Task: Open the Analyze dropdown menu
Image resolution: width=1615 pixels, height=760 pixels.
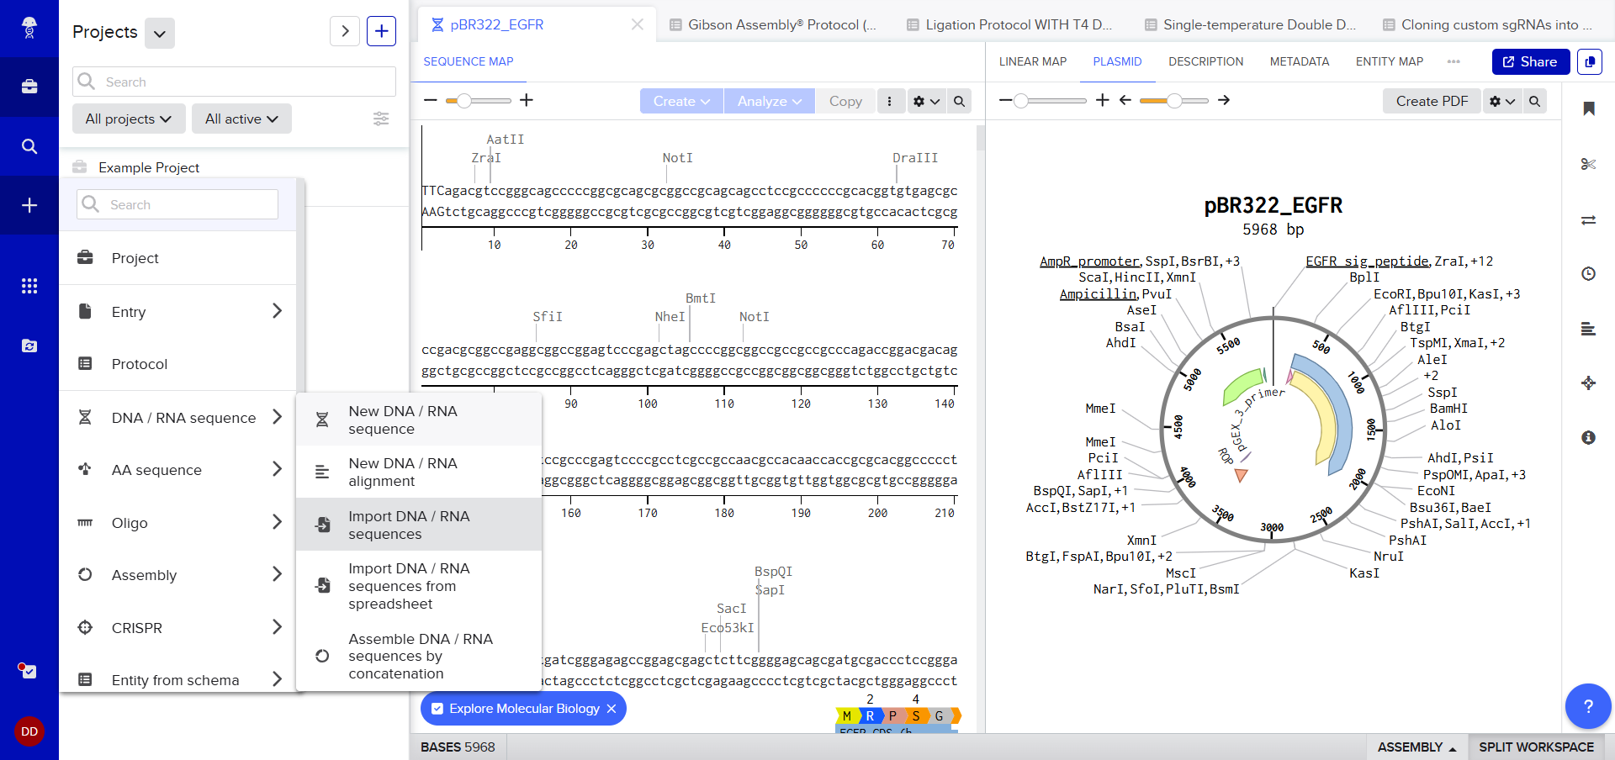Action: pyautogui.click(x=769, y=101)
